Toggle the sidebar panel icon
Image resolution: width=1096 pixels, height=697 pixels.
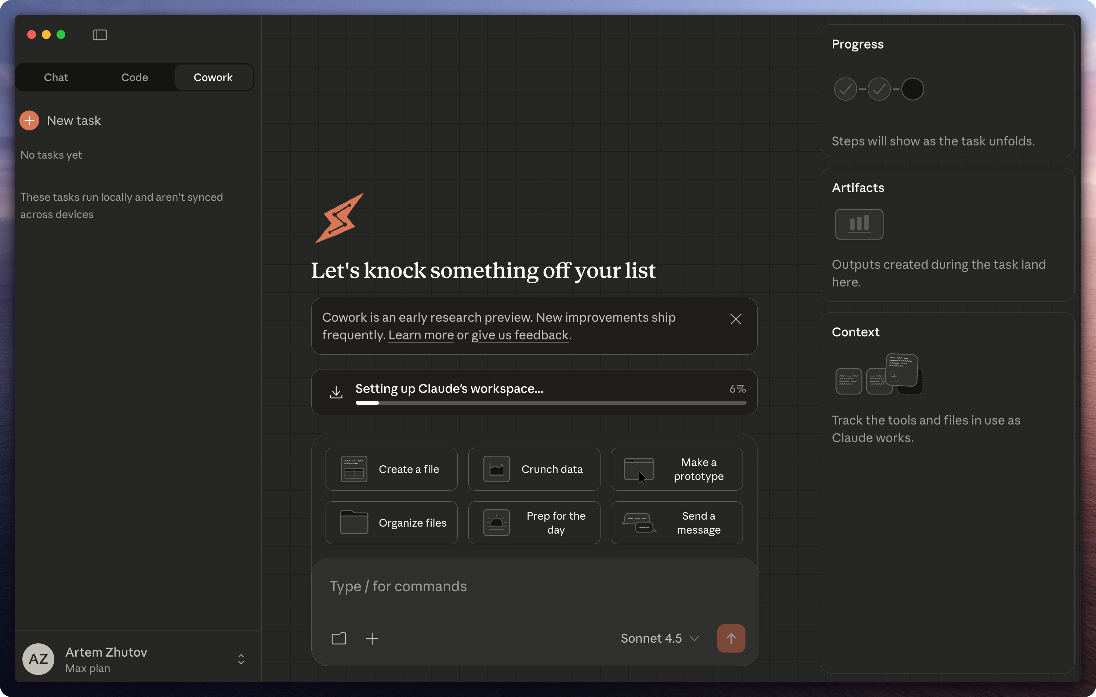click(x=100, y=35)
